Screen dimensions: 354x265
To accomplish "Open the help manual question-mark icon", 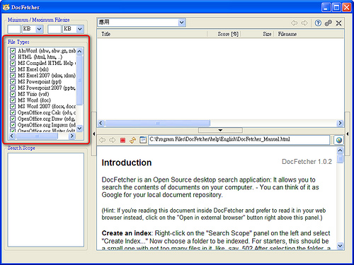I will point(318,23).
